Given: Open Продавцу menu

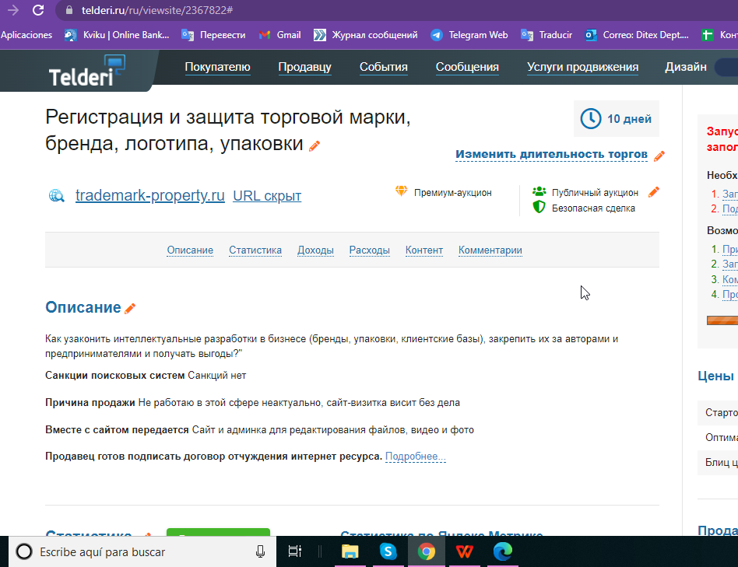Looking at the screenshot, I should 304,67.
